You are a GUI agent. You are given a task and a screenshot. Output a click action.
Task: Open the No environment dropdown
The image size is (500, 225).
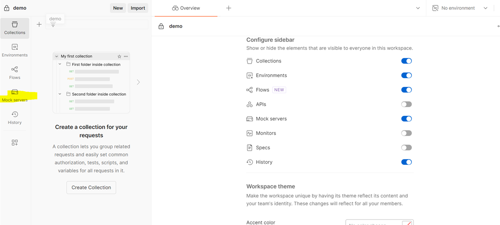point(460,8)
